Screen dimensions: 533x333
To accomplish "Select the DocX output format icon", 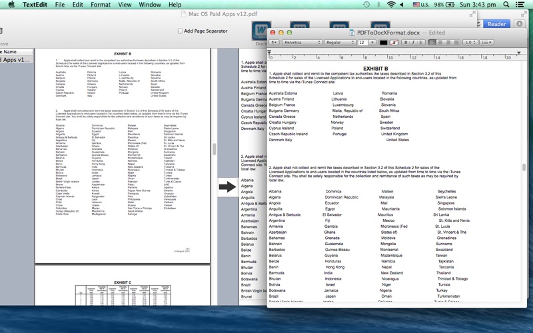I will tap(261, 31).
